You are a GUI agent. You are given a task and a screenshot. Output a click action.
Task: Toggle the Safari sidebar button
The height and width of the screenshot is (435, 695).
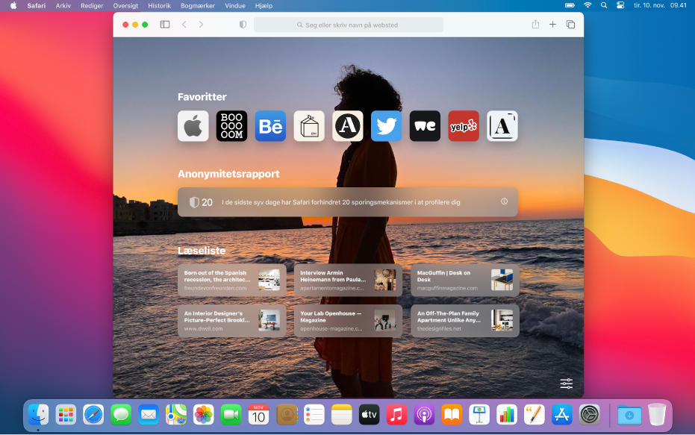tap(165, 25)
